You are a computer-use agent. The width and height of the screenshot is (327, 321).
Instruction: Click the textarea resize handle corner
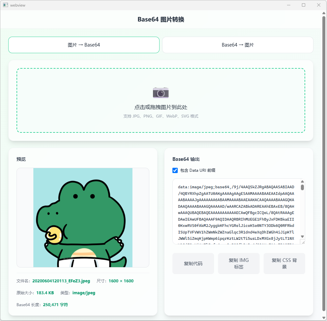303,242
